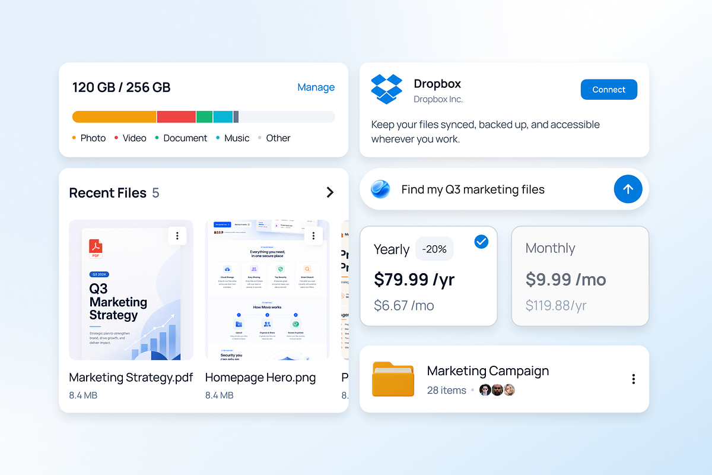The image size is (712, 475).
Task: Click the $79.99 /yr price
Action: (414, 279)
